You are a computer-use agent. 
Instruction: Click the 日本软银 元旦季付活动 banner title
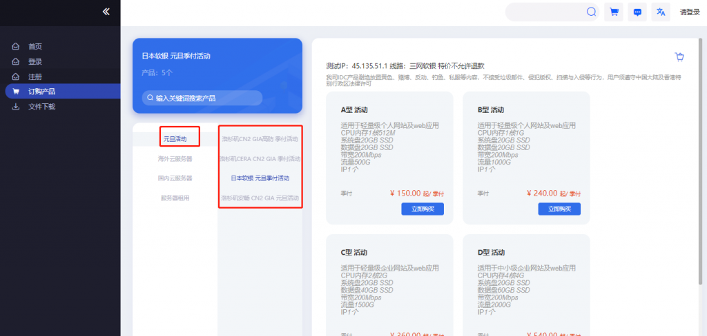point(176,56)
